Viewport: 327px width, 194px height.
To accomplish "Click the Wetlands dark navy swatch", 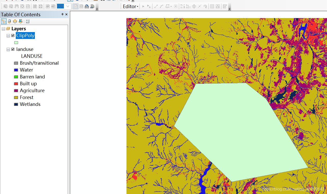I will point(16,104).
